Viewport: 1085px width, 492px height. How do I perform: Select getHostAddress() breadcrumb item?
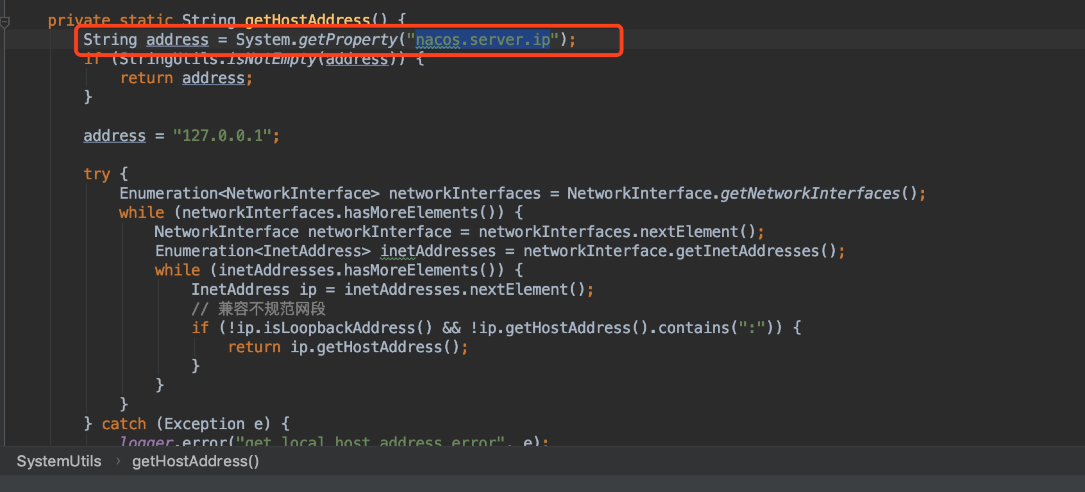pyautogui.click(x=195, y=461)
